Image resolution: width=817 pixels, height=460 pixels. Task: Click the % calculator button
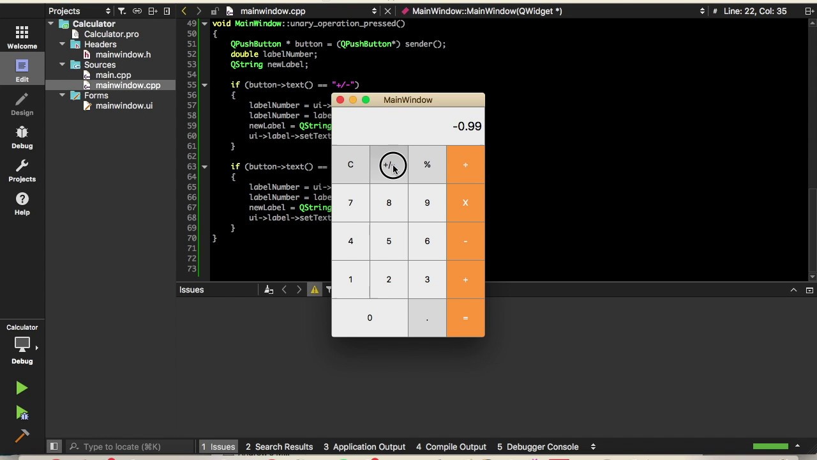pos(427,165)
